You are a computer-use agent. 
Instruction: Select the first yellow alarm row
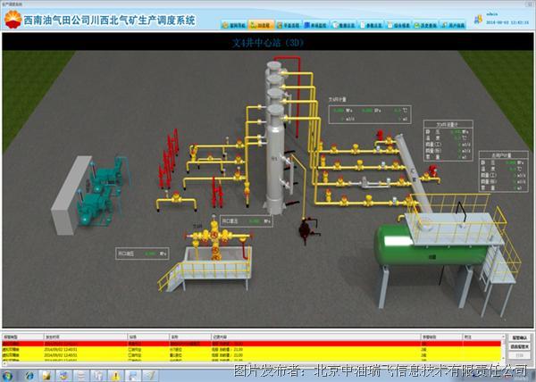coord(250,348)
